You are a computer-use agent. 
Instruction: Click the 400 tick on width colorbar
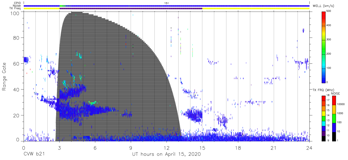tap(329, 25)
